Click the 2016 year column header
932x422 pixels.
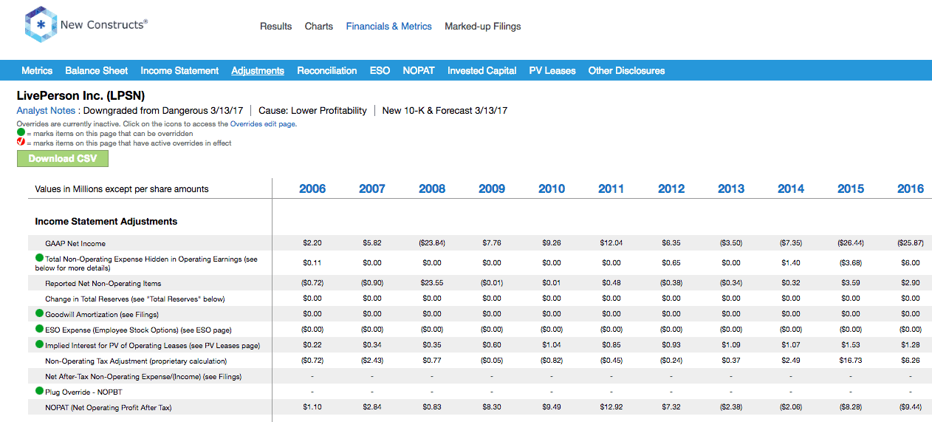click(x=911, y=189)
